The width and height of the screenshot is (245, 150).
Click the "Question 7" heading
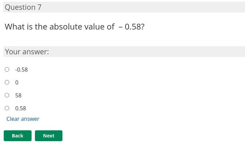(23, 7)
